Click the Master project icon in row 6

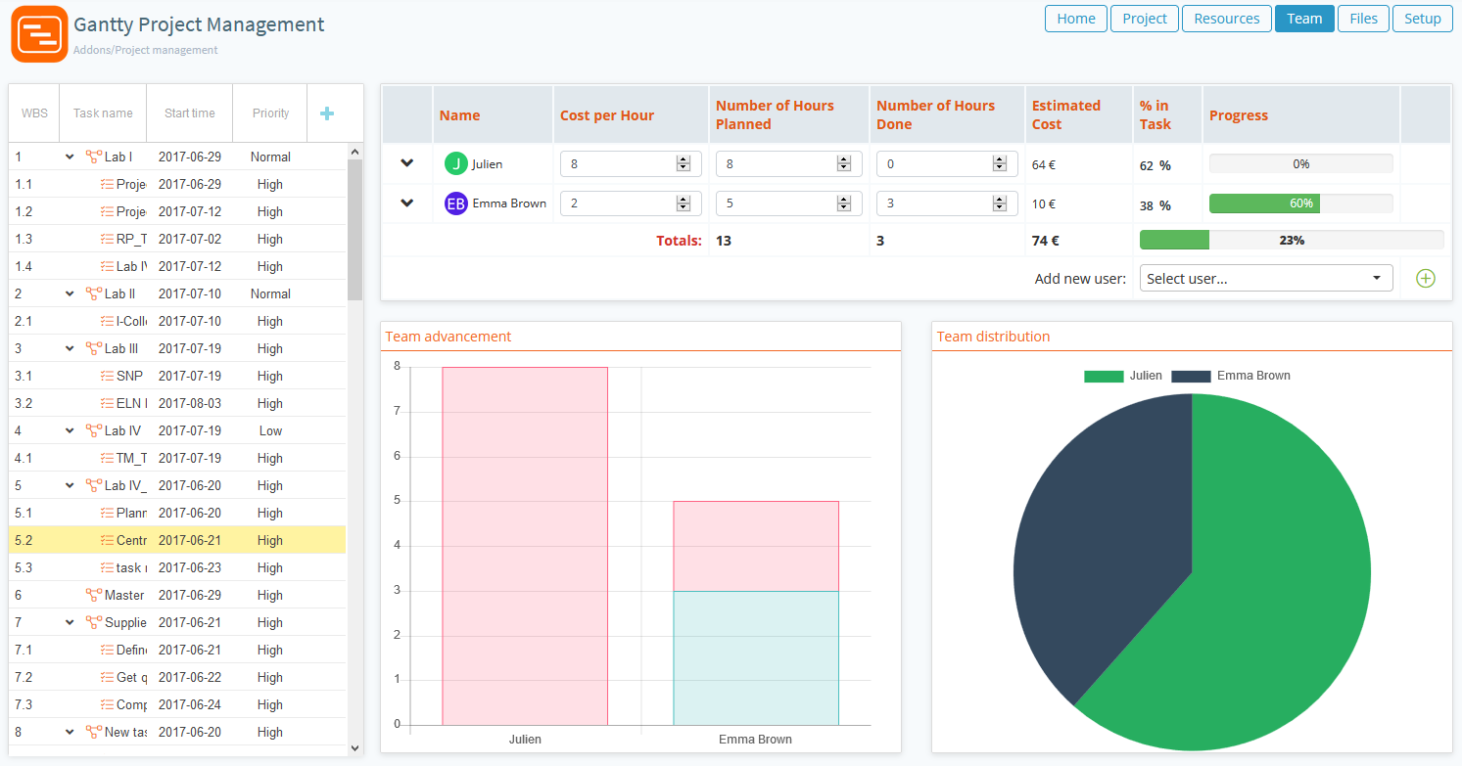pos(94,595)
